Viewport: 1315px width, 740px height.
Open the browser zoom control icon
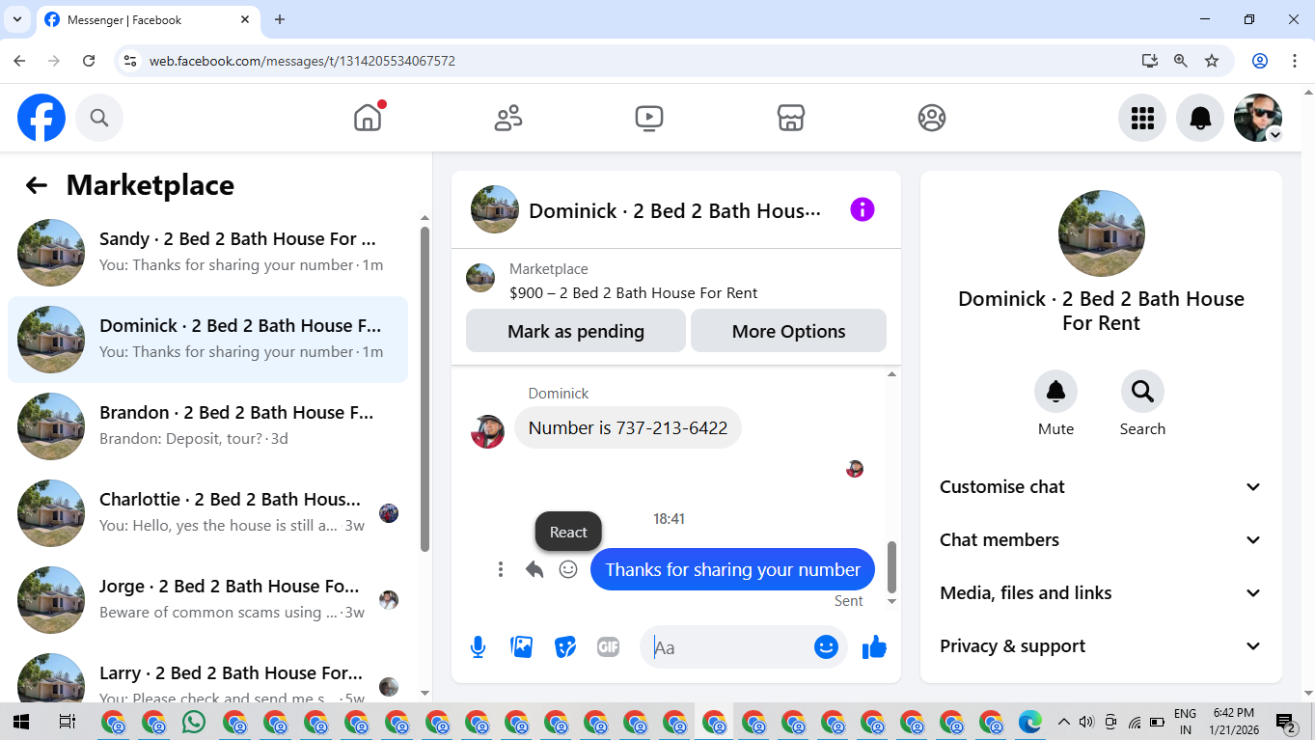pos(1180,61)
